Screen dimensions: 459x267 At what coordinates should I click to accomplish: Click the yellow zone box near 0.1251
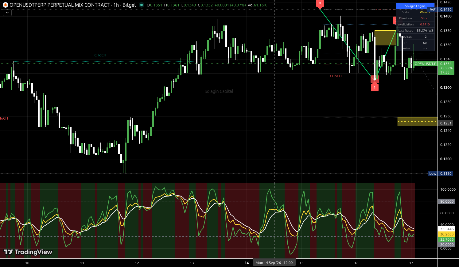(x=418, y=121)
